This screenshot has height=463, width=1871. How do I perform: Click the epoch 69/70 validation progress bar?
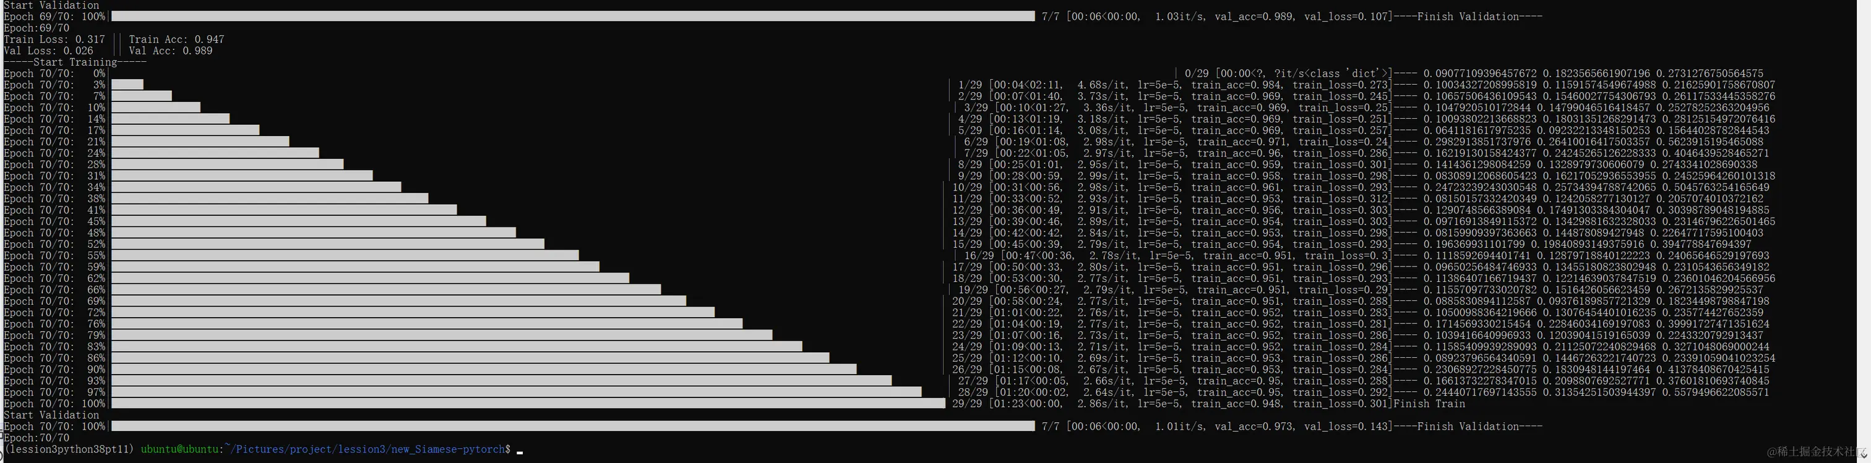pos(573,16)
